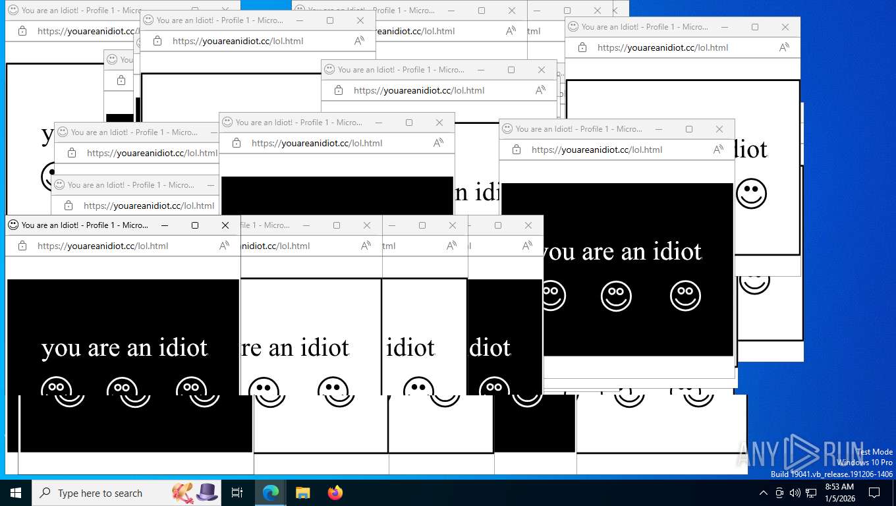Screen dimensions: 896x506
Task: Click lock icon in window above the right black-page window
Action: (x=339, y=90)
